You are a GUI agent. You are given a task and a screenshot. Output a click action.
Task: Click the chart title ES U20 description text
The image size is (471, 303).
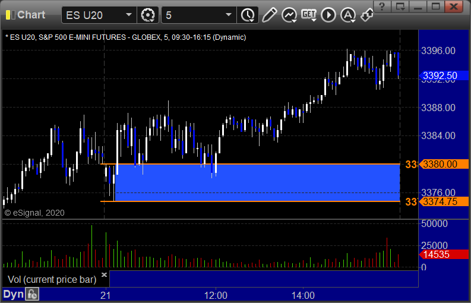[x=126, y=37]
